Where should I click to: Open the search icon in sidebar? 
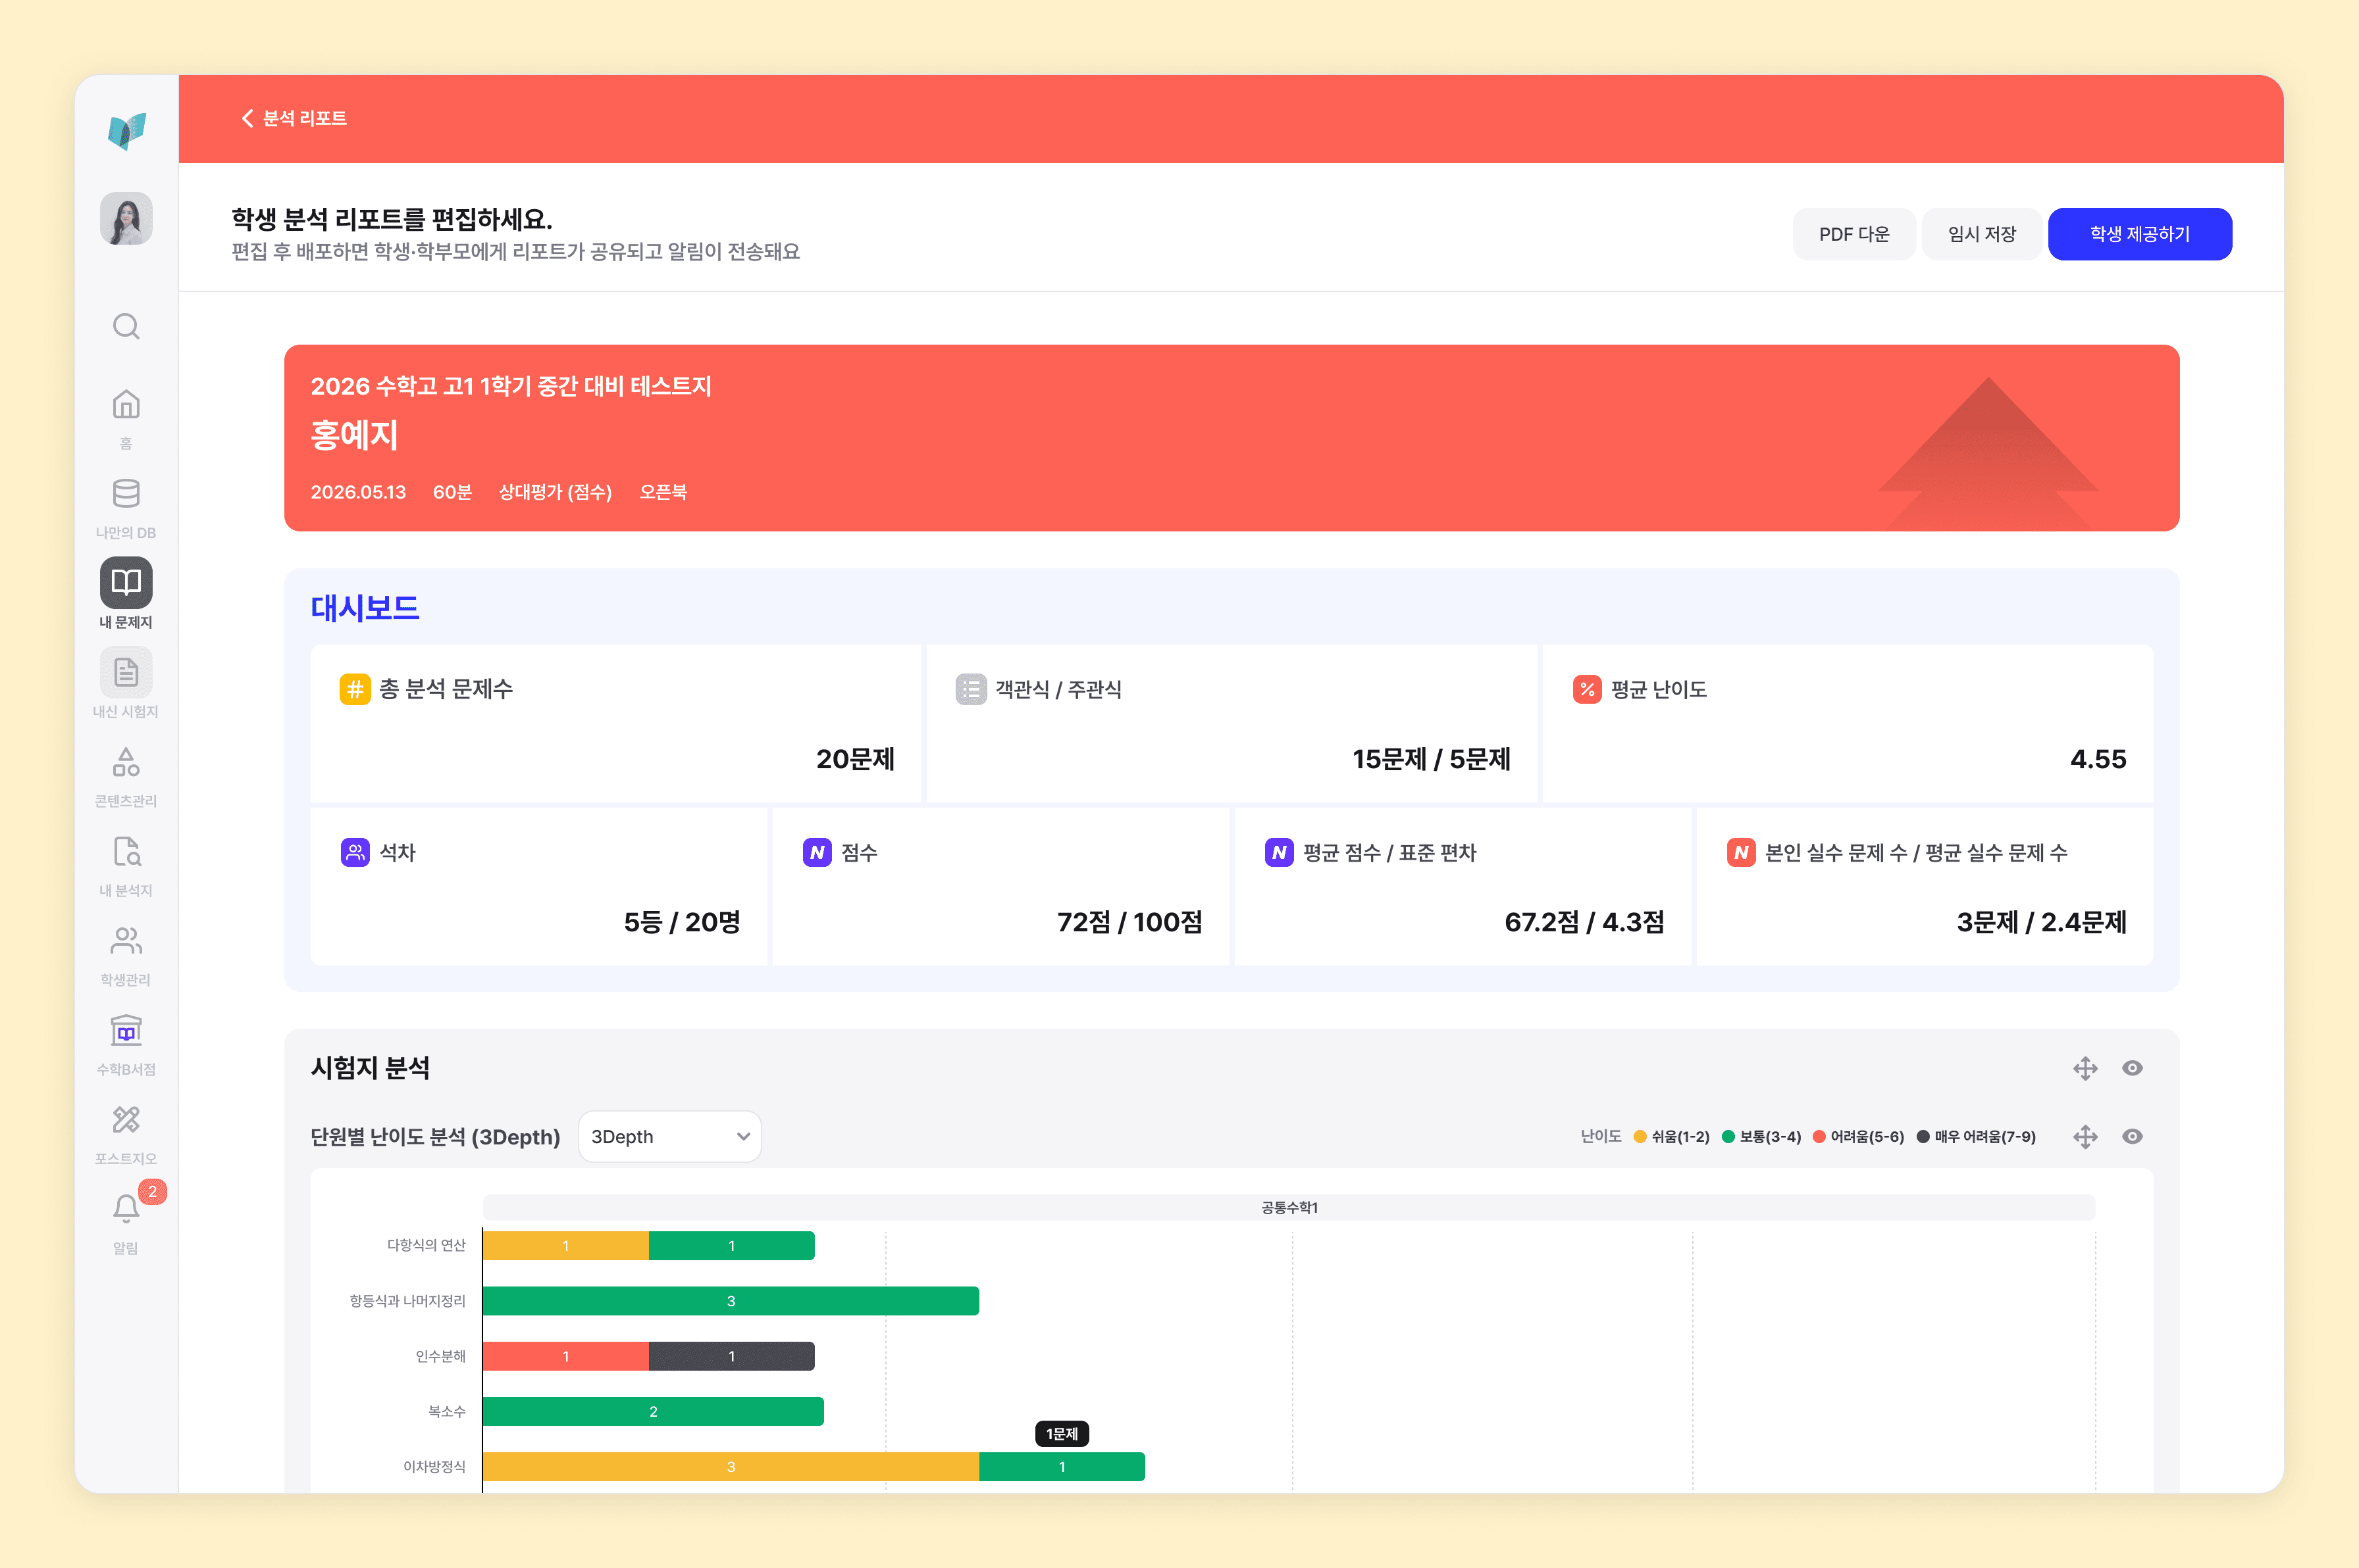(x=126, y=326)
